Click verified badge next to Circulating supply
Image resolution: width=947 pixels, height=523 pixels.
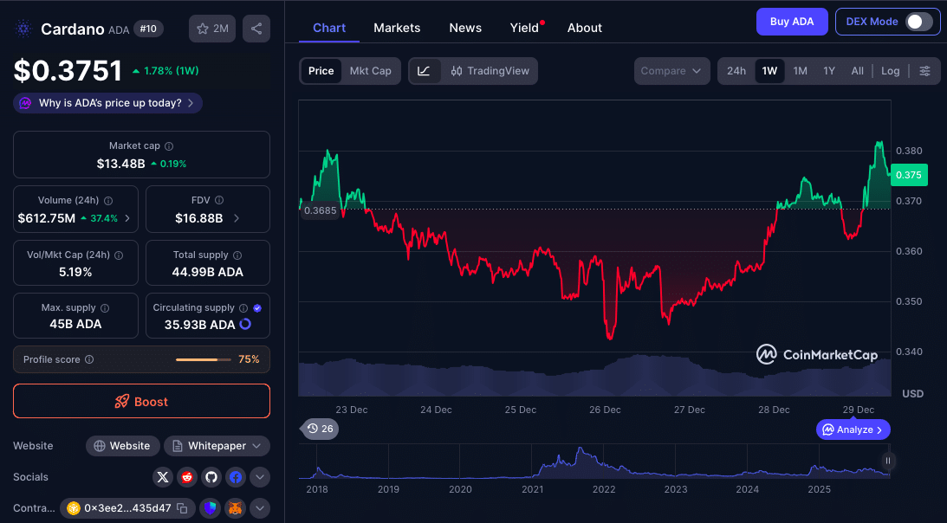(x=257, y=308)
